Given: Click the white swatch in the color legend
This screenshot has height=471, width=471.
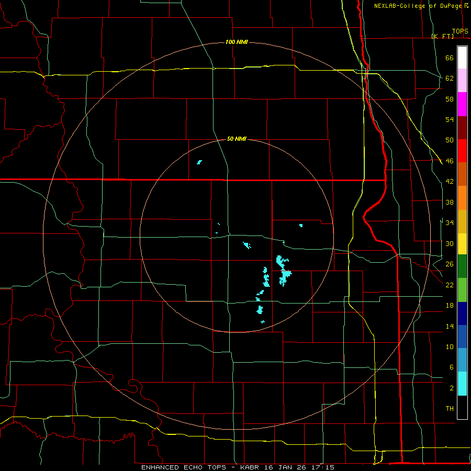Looking at the screenshot, I should pos(462,58).
